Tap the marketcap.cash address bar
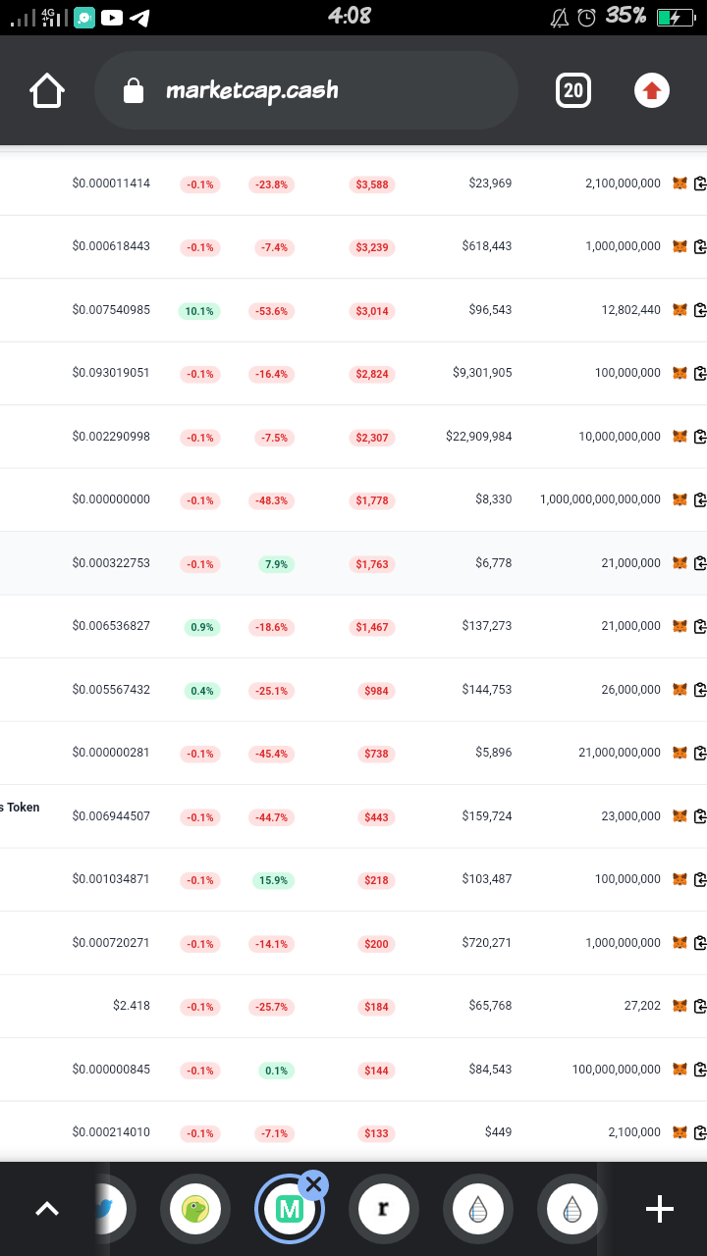This screenshot has height=1256, width=707. [x=305, y=91]
